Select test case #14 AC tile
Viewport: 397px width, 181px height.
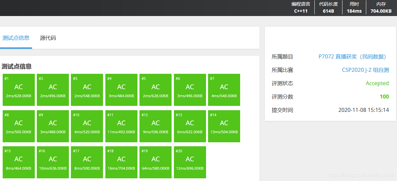(x=224, y=126)
